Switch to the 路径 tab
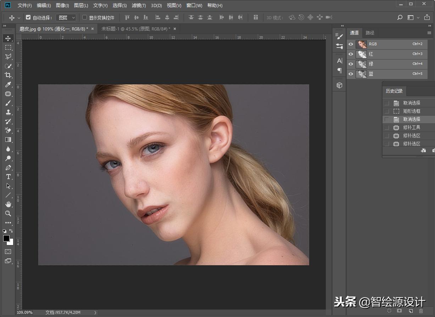 pyautogui.click(x=370, y=33)
